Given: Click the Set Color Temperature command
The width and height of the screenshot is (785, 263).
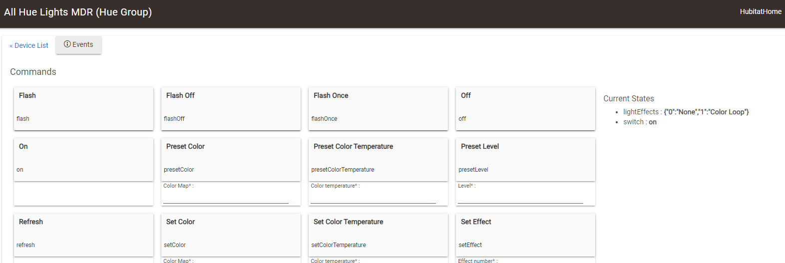Looking at the screenshot, I should 378,235.
